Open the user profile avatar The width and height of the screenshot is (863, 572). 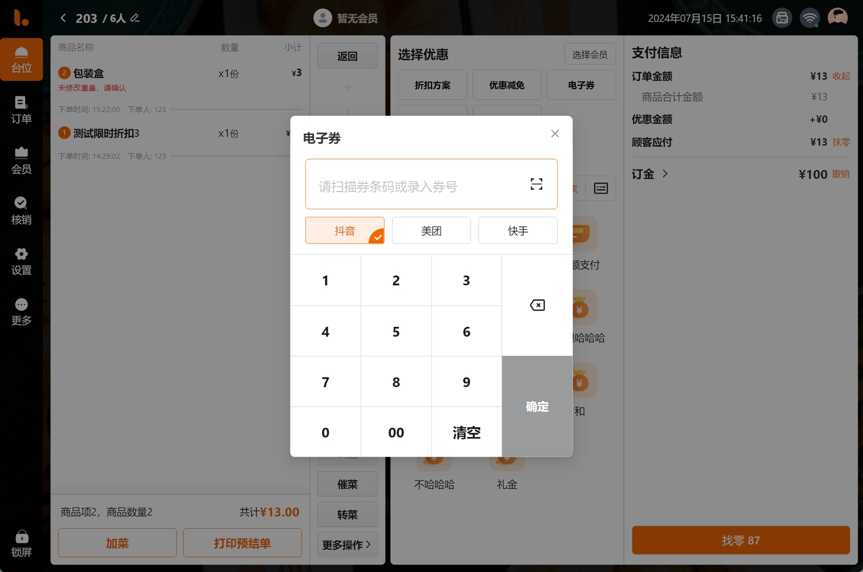click(838, 18)
